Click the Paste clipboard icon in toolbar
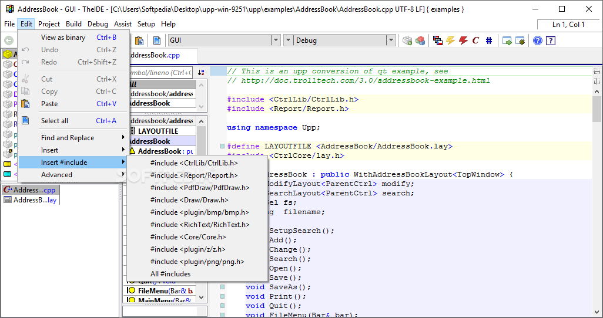 pyautogui.click(x=139, y=40)
